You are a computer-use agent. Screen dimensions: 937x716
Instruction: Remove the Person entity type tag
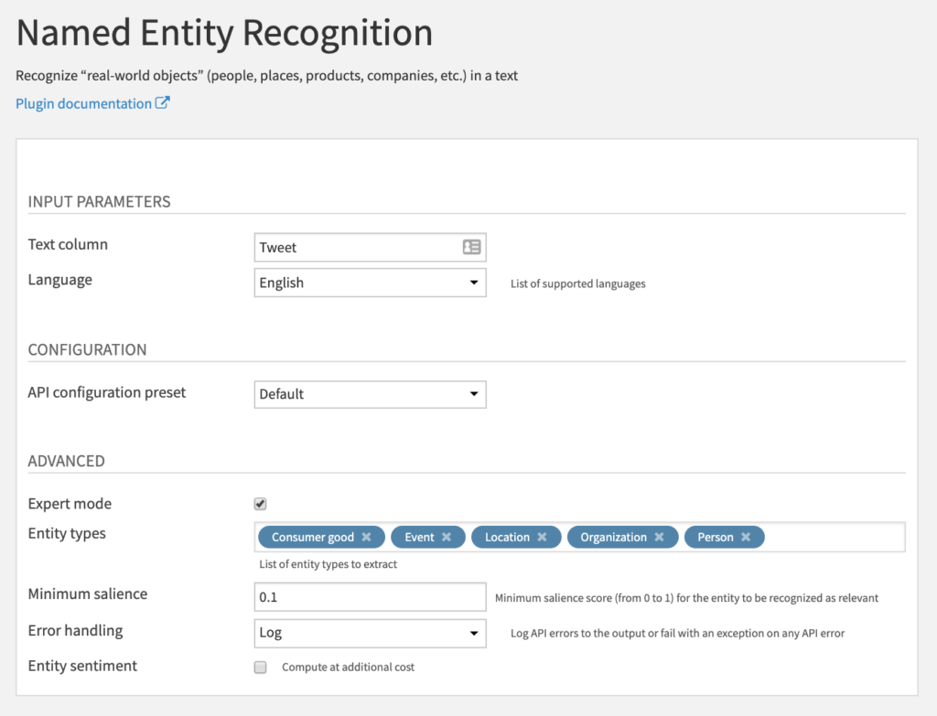746,537
